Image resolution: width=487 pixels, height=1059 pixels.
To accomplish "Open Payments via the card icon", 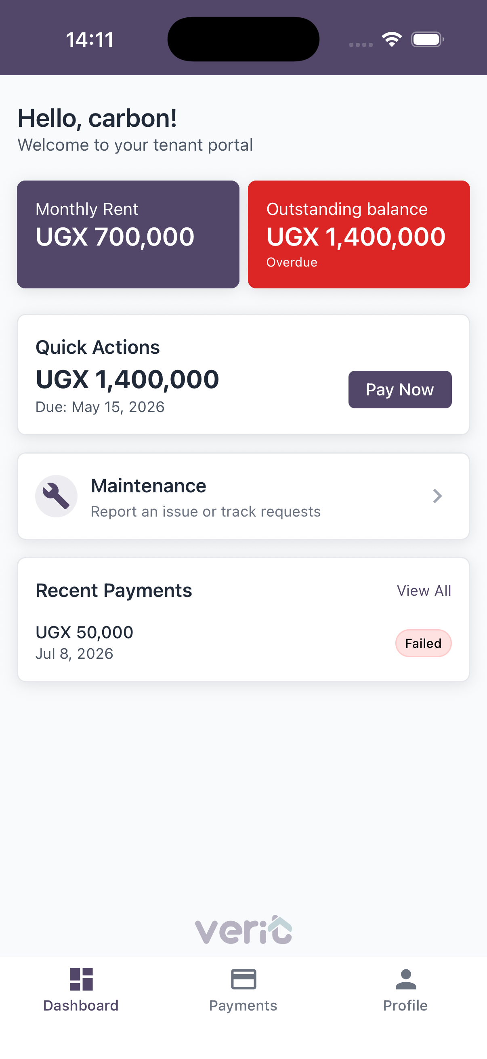I will coord(243,979).
